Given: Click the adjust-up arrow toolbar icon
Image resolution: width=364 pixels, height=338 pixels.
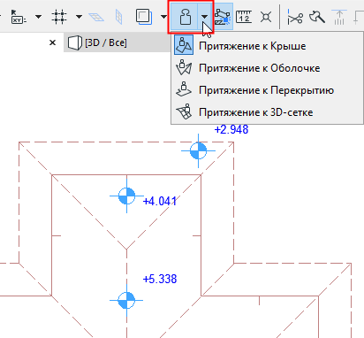Looking at the screenshot, I should click(339, 17).
